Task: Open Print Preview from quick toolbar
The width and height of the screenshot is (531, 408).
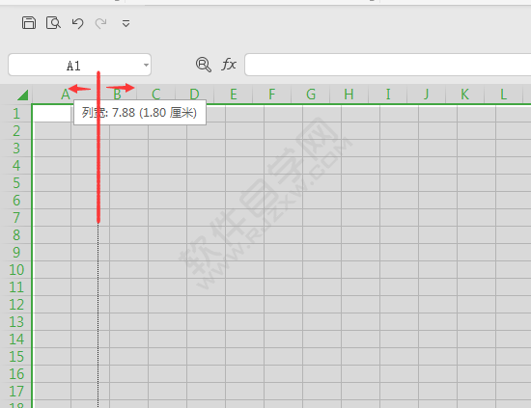Action: coord(53,23)
